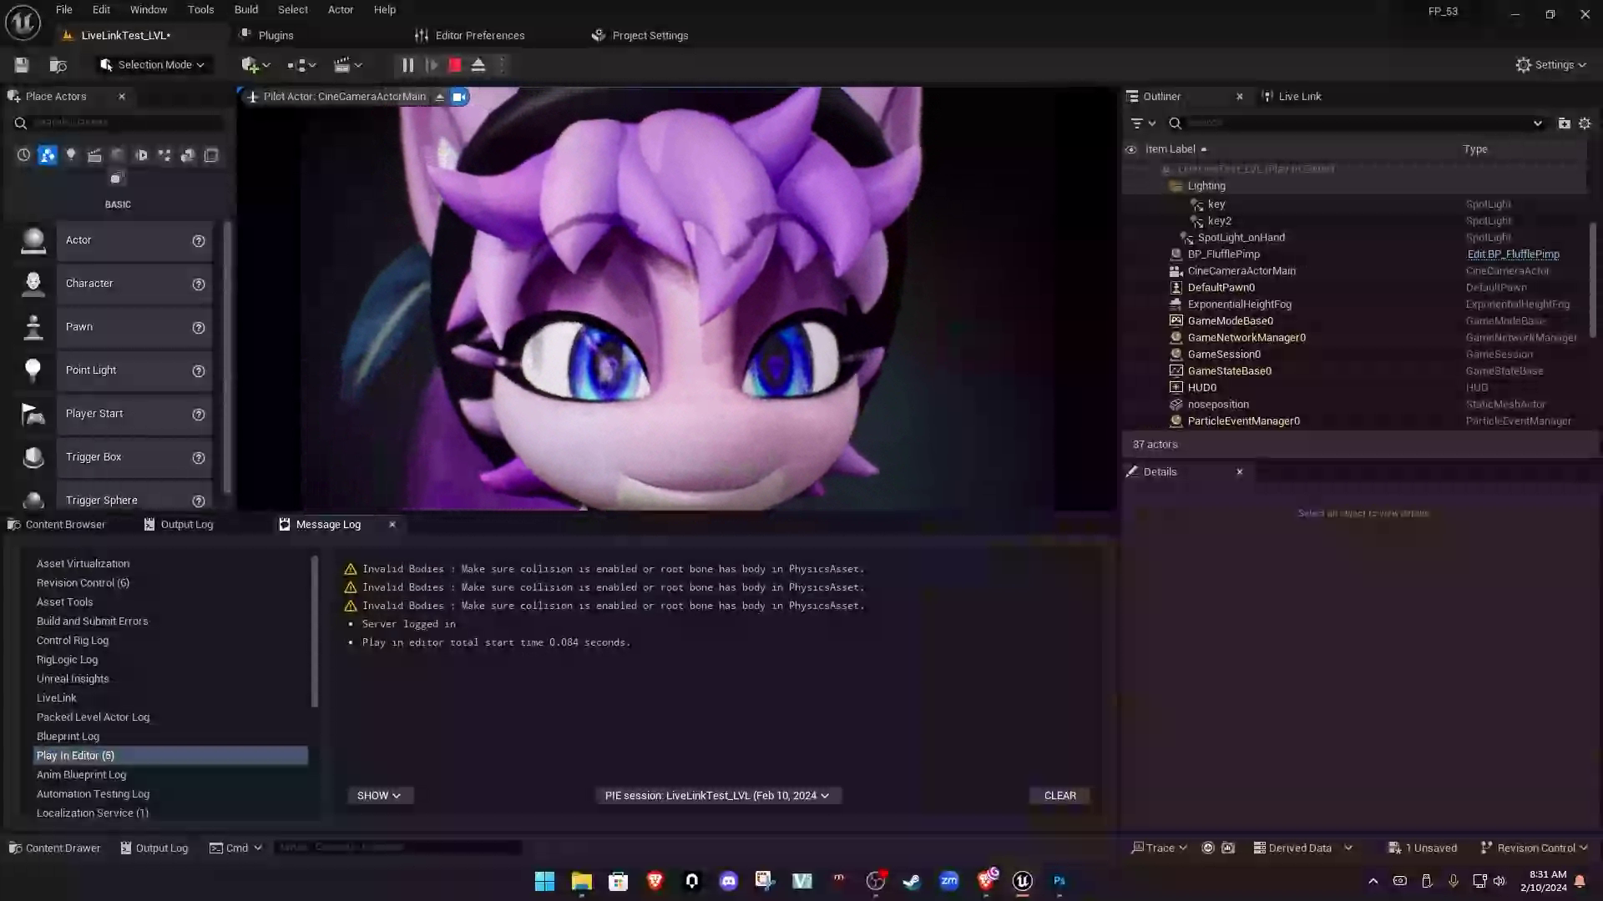
Task: Click CLEAR in the Message Log
Action: tap(1059, 795)
